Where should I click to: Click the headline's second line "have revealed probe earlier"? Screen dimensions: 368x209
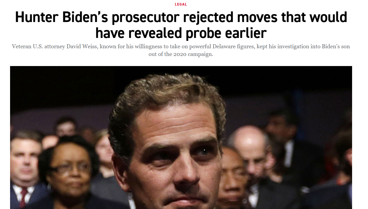click(x=181, y=33)
